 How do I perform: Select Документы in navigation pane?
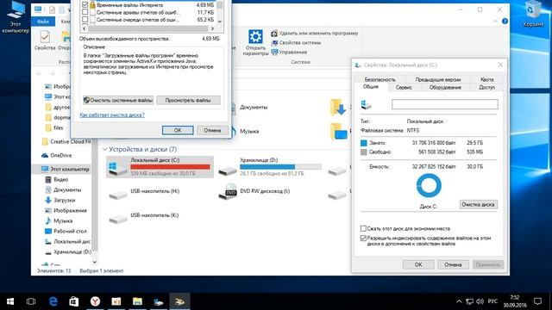pos(63,189)
